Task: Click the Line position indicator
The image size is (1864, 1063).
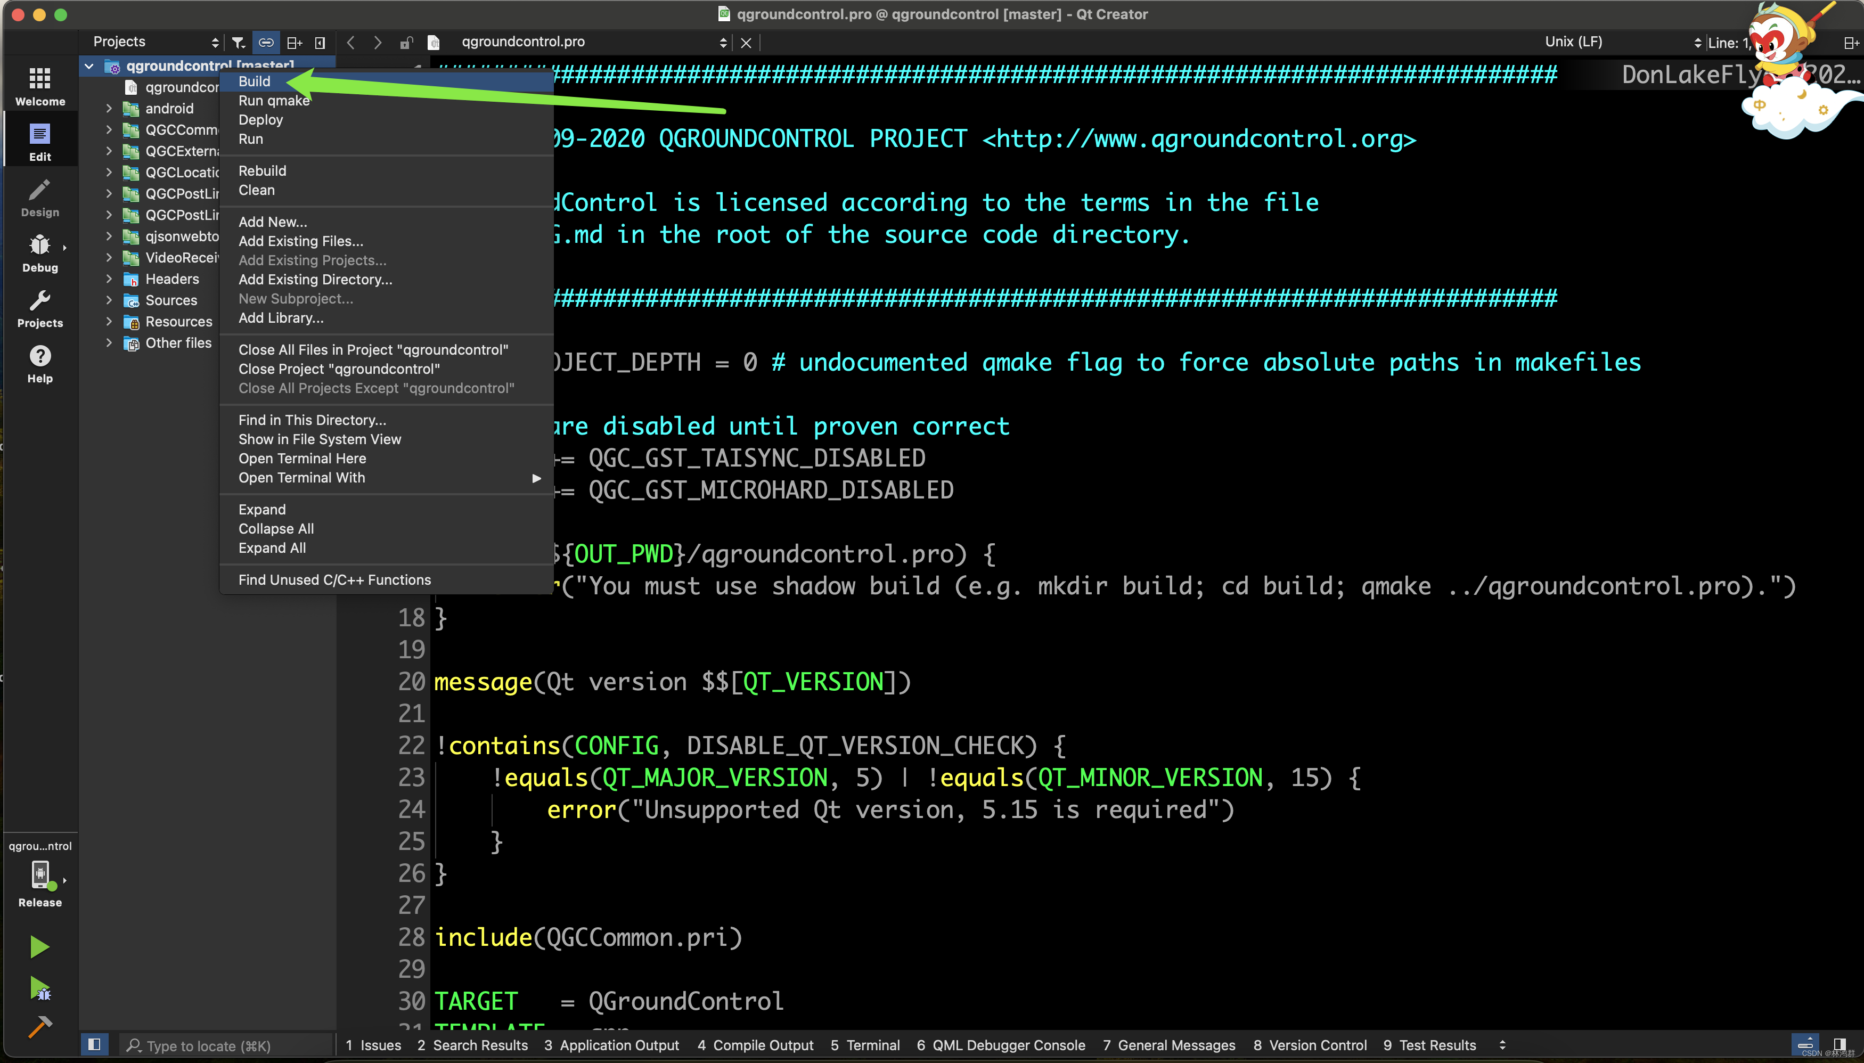Action: point(1729,43)
